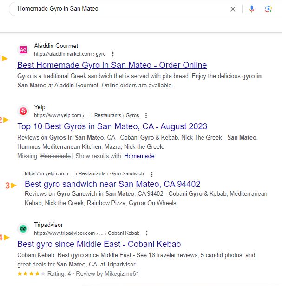The height and width of the screenshot is (286, 282).
Task: Open Best gyro sandwich near San Mateo link
Action: 112,184
